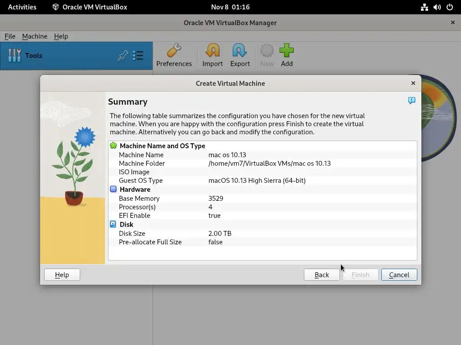Screen dimensions: 461x345
Task: Click the blue Hardware section icon
Action: pos(113,189)
